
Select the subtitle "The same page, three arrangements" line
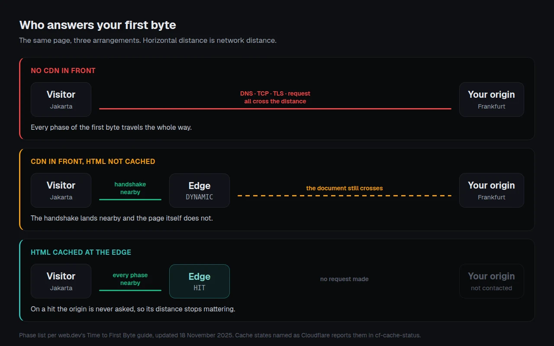(148, 41)
